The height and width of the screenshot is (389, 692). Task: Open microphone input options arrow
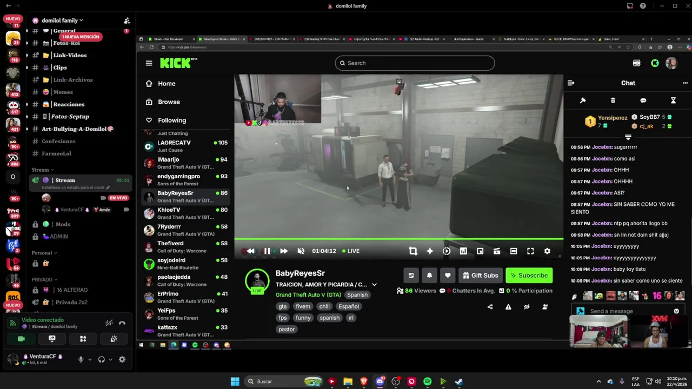click(x=90, y=359)
